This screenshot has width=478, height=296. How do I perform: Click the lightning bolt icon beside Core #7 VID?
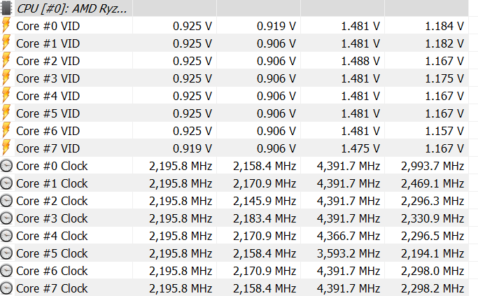point(6,148)
